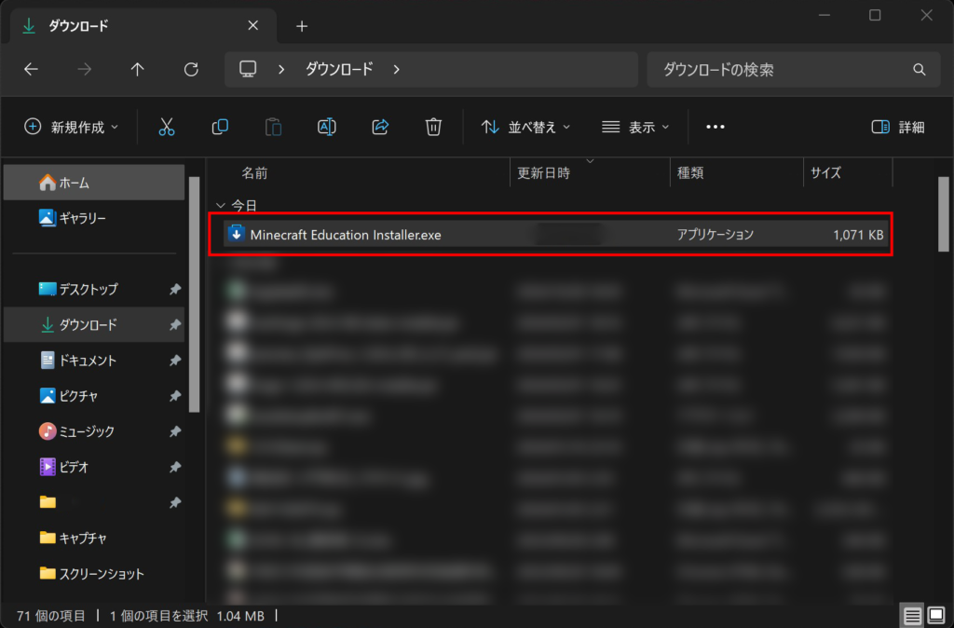Viewport: 954px width, 628px height.
Task: Click the rename icon in toolbar
Action: 326,127
